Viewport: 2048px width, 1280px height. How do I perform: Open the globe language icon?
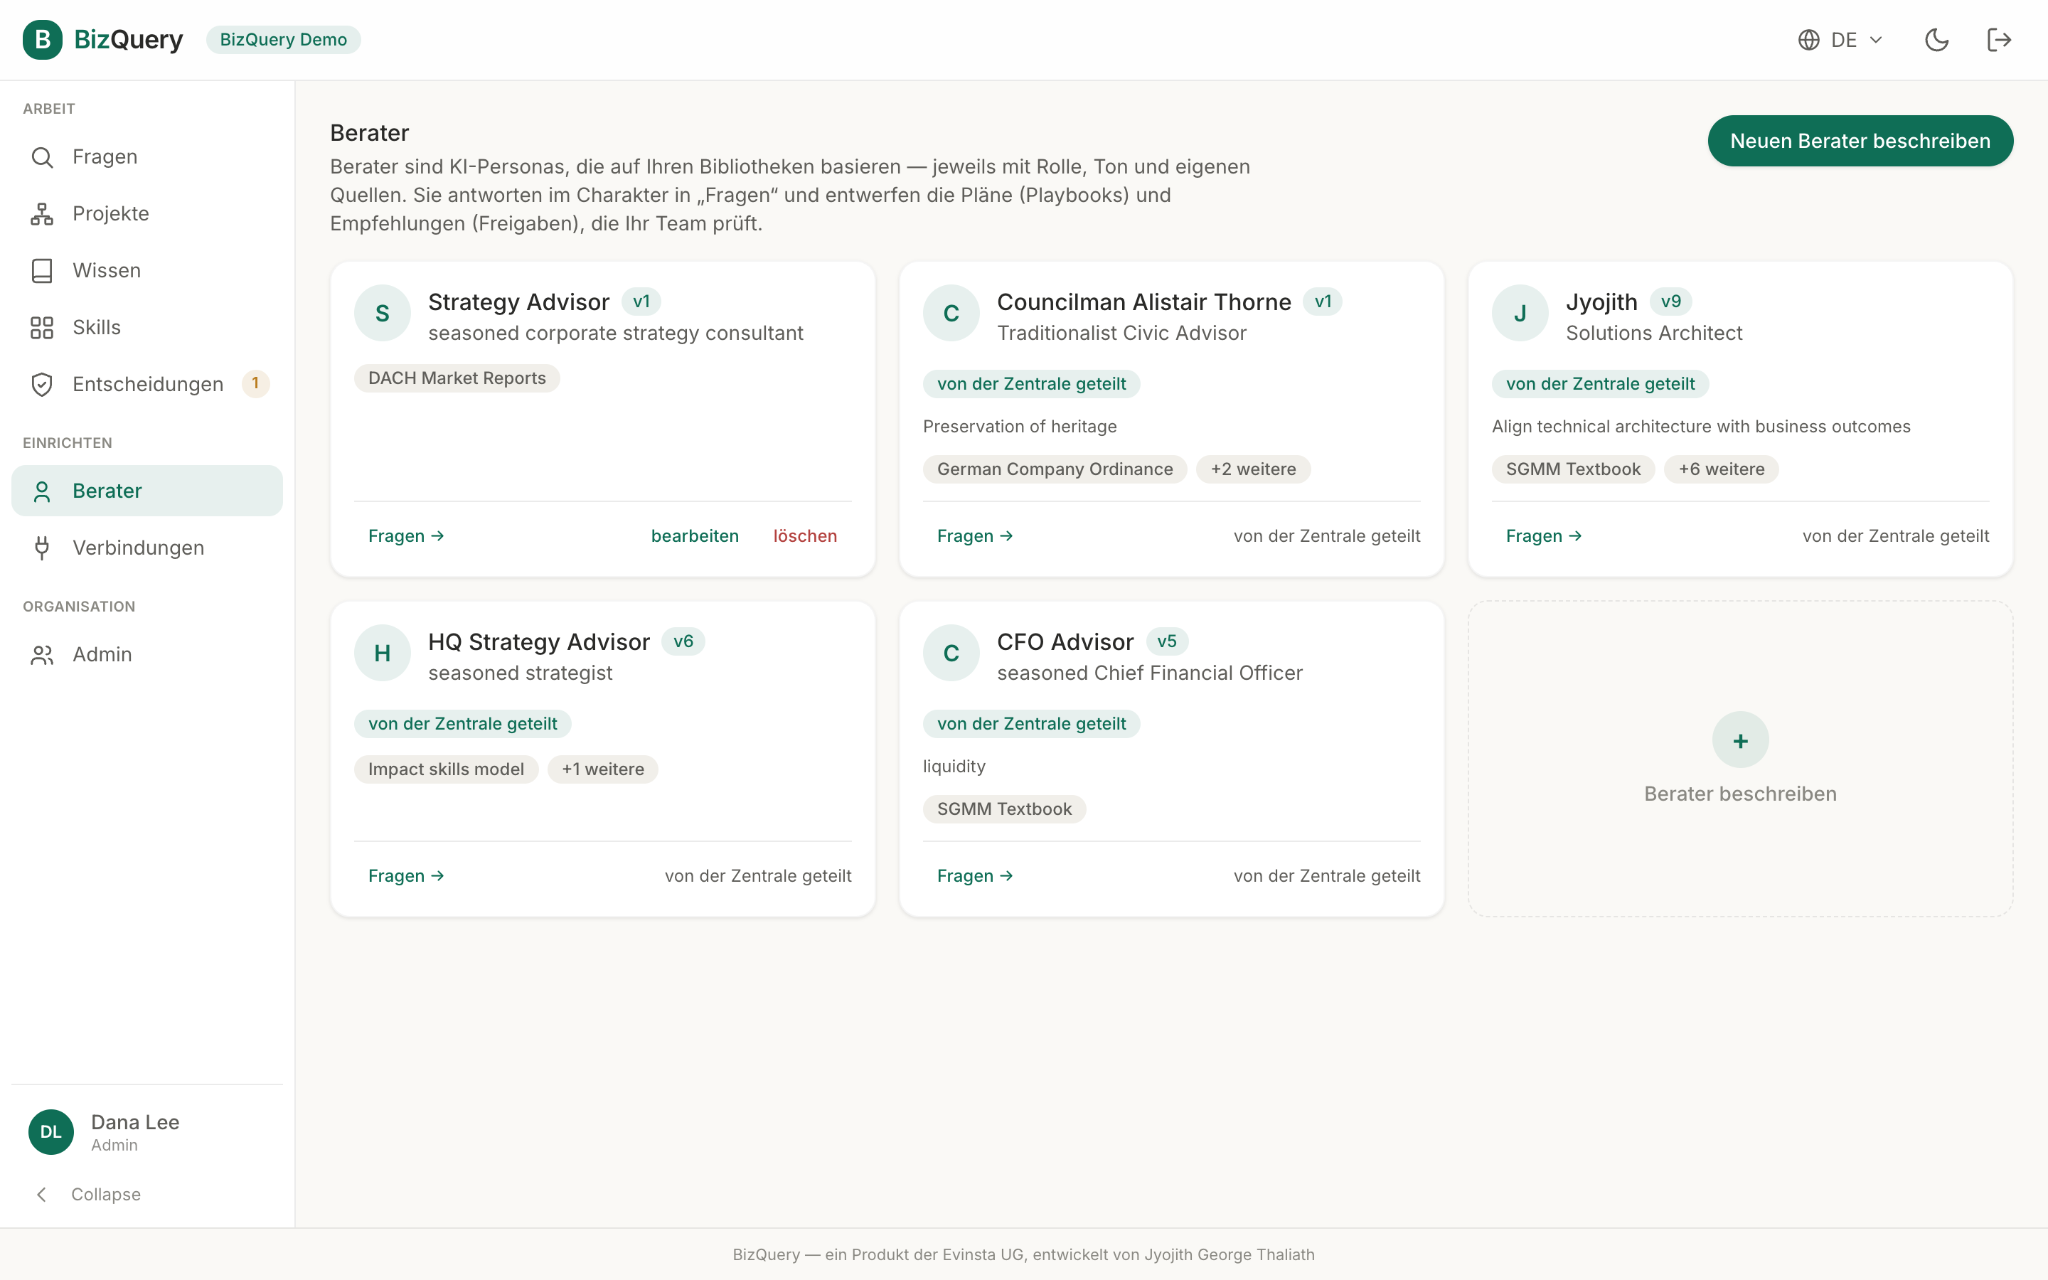[1808, 40]
